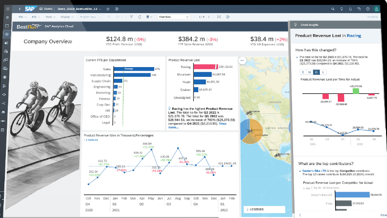Open the user profile avatar
Screen dimensions: 387x218
376,9
